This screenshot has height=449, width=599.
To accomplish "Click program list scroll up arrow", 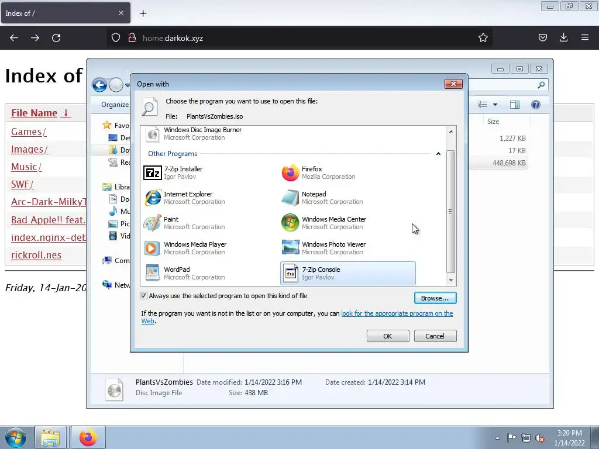I will pyautogui.click(x=451, y=132).
